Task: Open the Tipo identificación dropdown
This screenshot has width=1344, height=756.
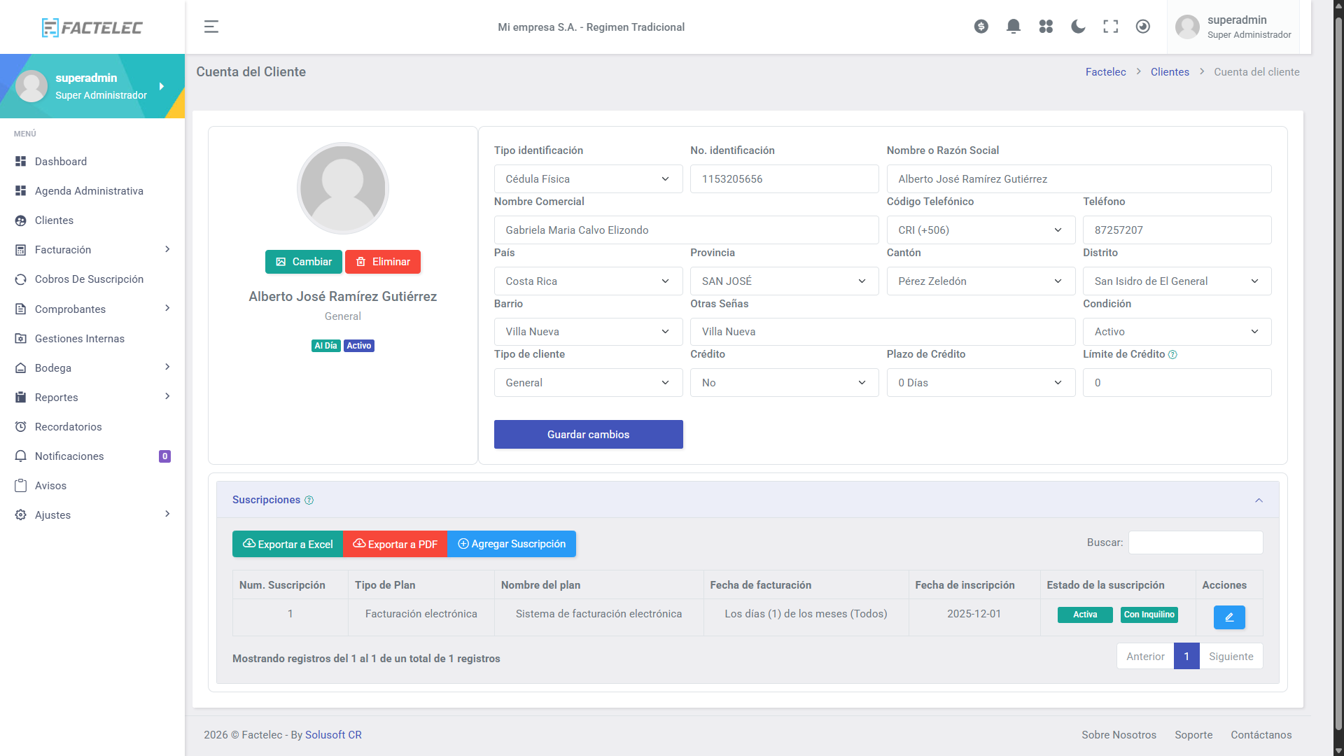Action: [x=588, y=179]
